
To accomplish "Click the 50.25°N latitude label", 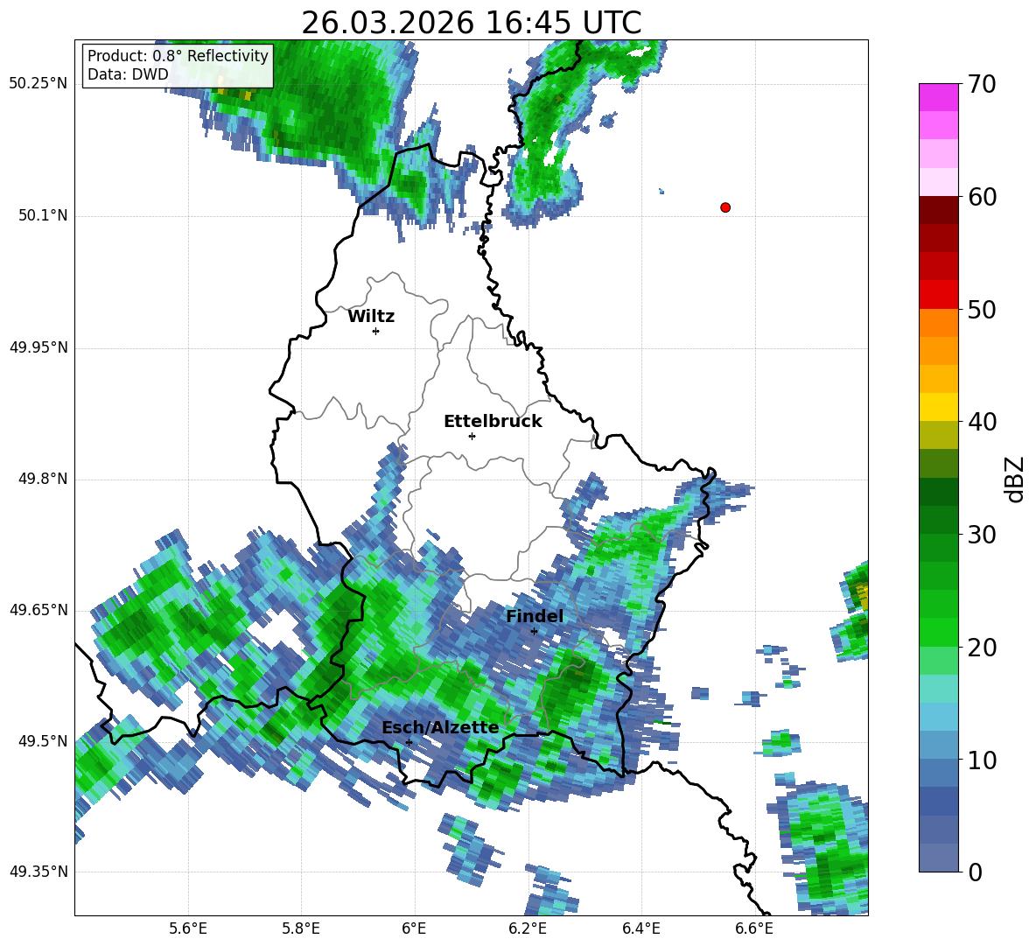I will point(38,84).
